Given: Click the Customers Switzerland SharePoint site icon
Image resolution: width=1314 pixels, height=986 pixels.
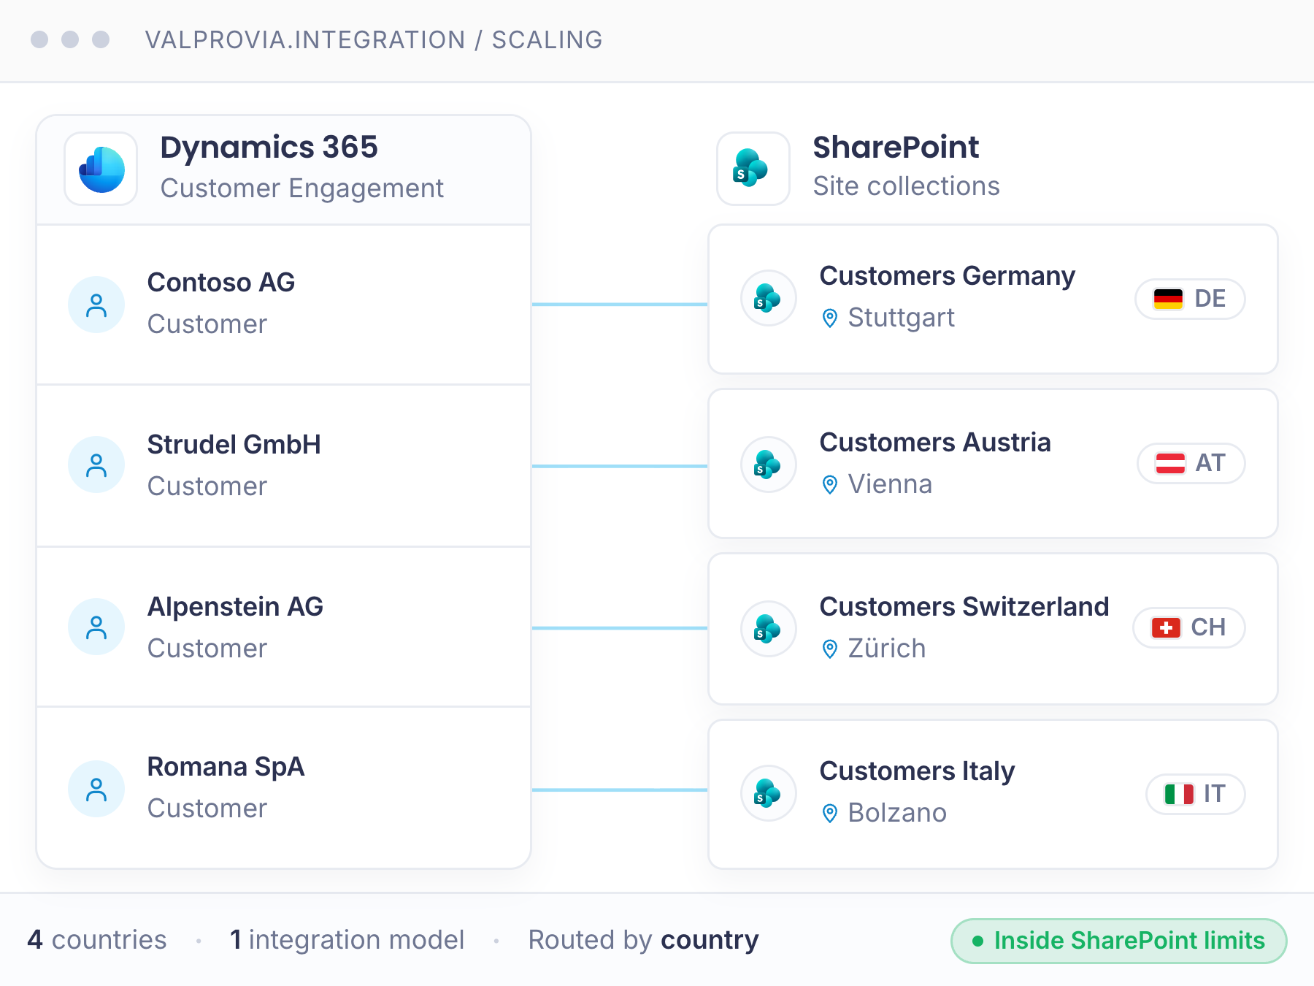Looking at the screenshot, I should point(768,629).
